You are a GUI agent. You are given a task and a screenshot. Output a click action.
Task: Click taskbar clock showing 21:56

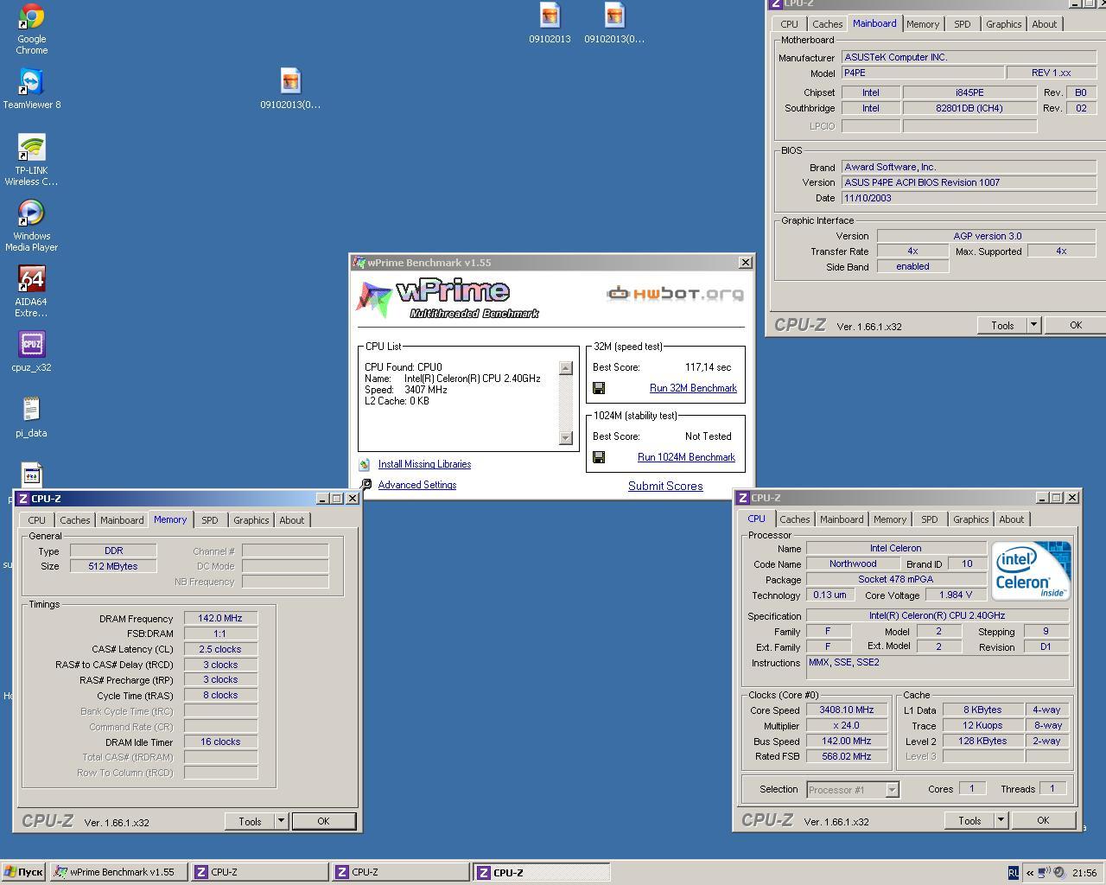(1084, 873)
